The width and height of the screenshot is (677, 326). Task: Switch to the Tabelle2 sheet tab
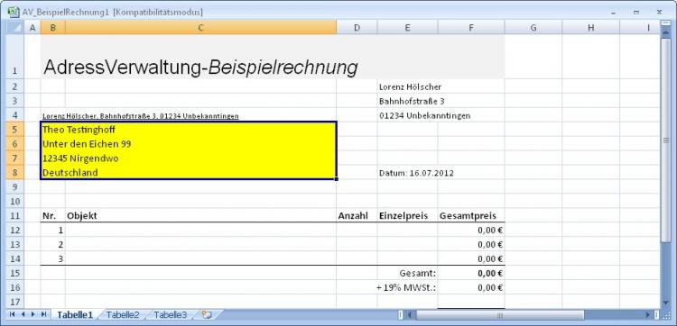click(x=123, y=315)
